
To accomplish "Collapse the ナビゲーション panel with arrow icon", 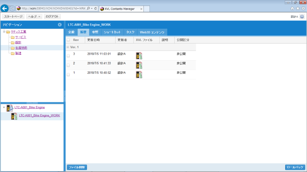I will [x=60, y=25].
